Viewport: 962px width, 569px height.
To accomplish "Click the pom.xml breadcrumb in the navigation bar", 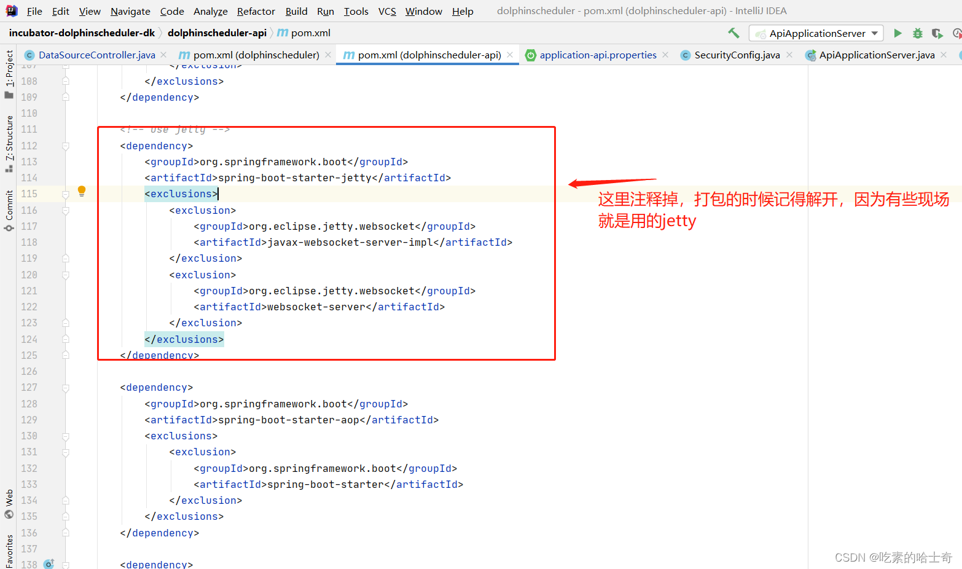I will pos(304,33).
